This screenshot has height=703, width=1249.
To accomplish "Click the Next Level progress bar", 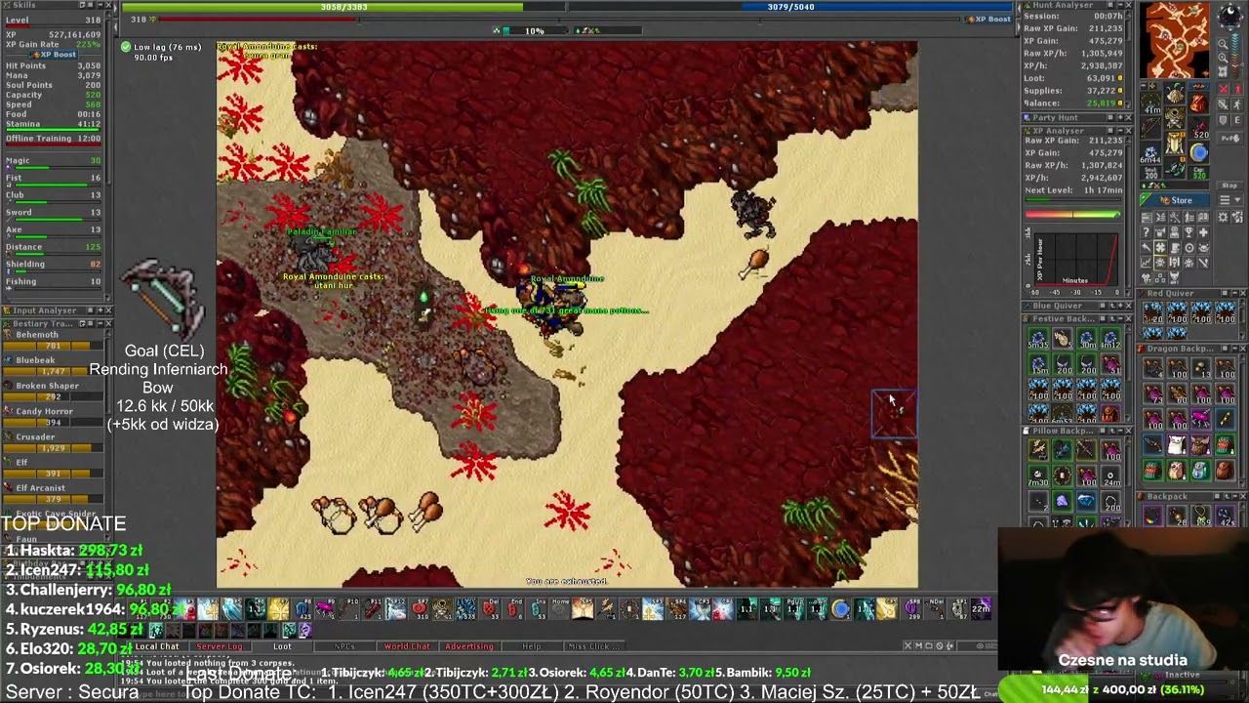I will pos(1072,201).
